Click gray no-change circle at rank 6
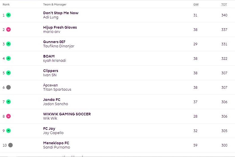235x157 pixels. (8, 87)
